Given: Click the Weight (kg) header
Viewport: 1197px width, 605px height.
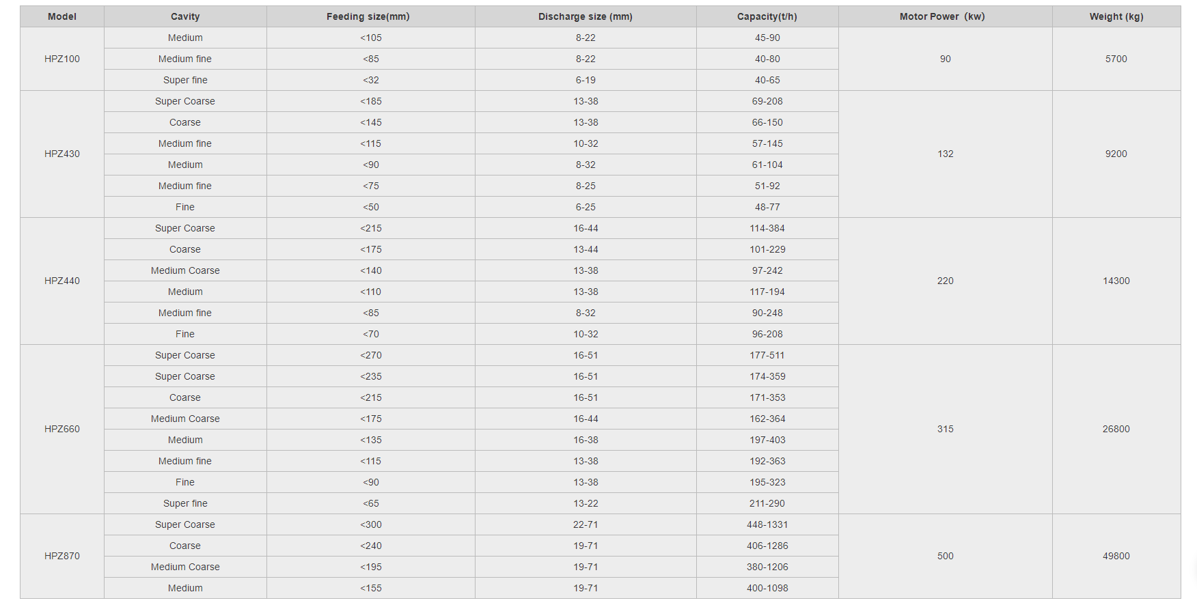Looking at the screenshot, I should point(1116,16).
